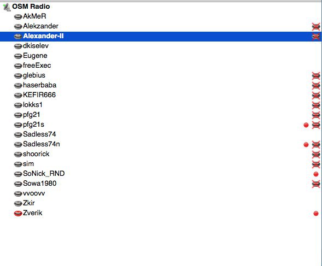322x266 pixels.
Task: Click the red dot on the SoNick_RND row
Action: tap(316, 174)
